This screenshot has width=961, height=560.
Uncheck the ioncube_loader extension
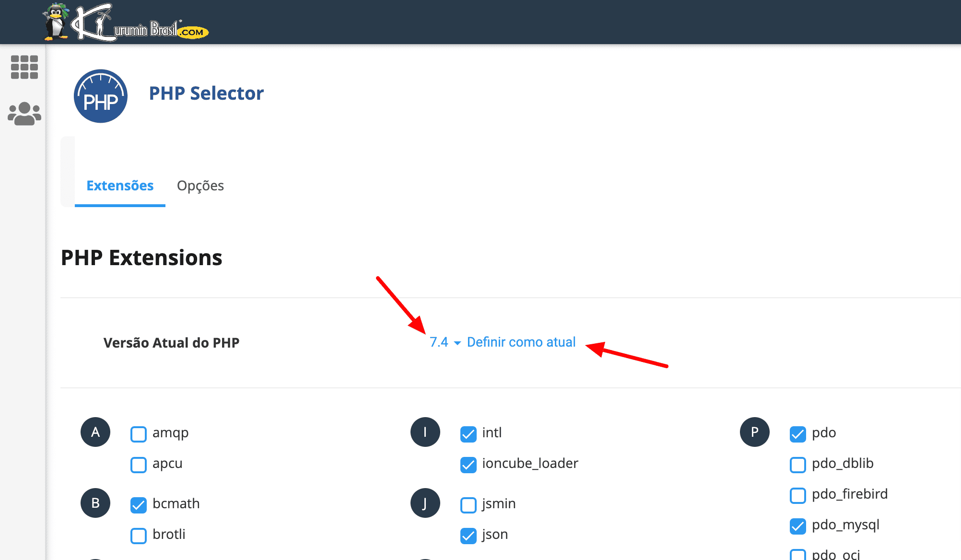click(x=468, y=465)
